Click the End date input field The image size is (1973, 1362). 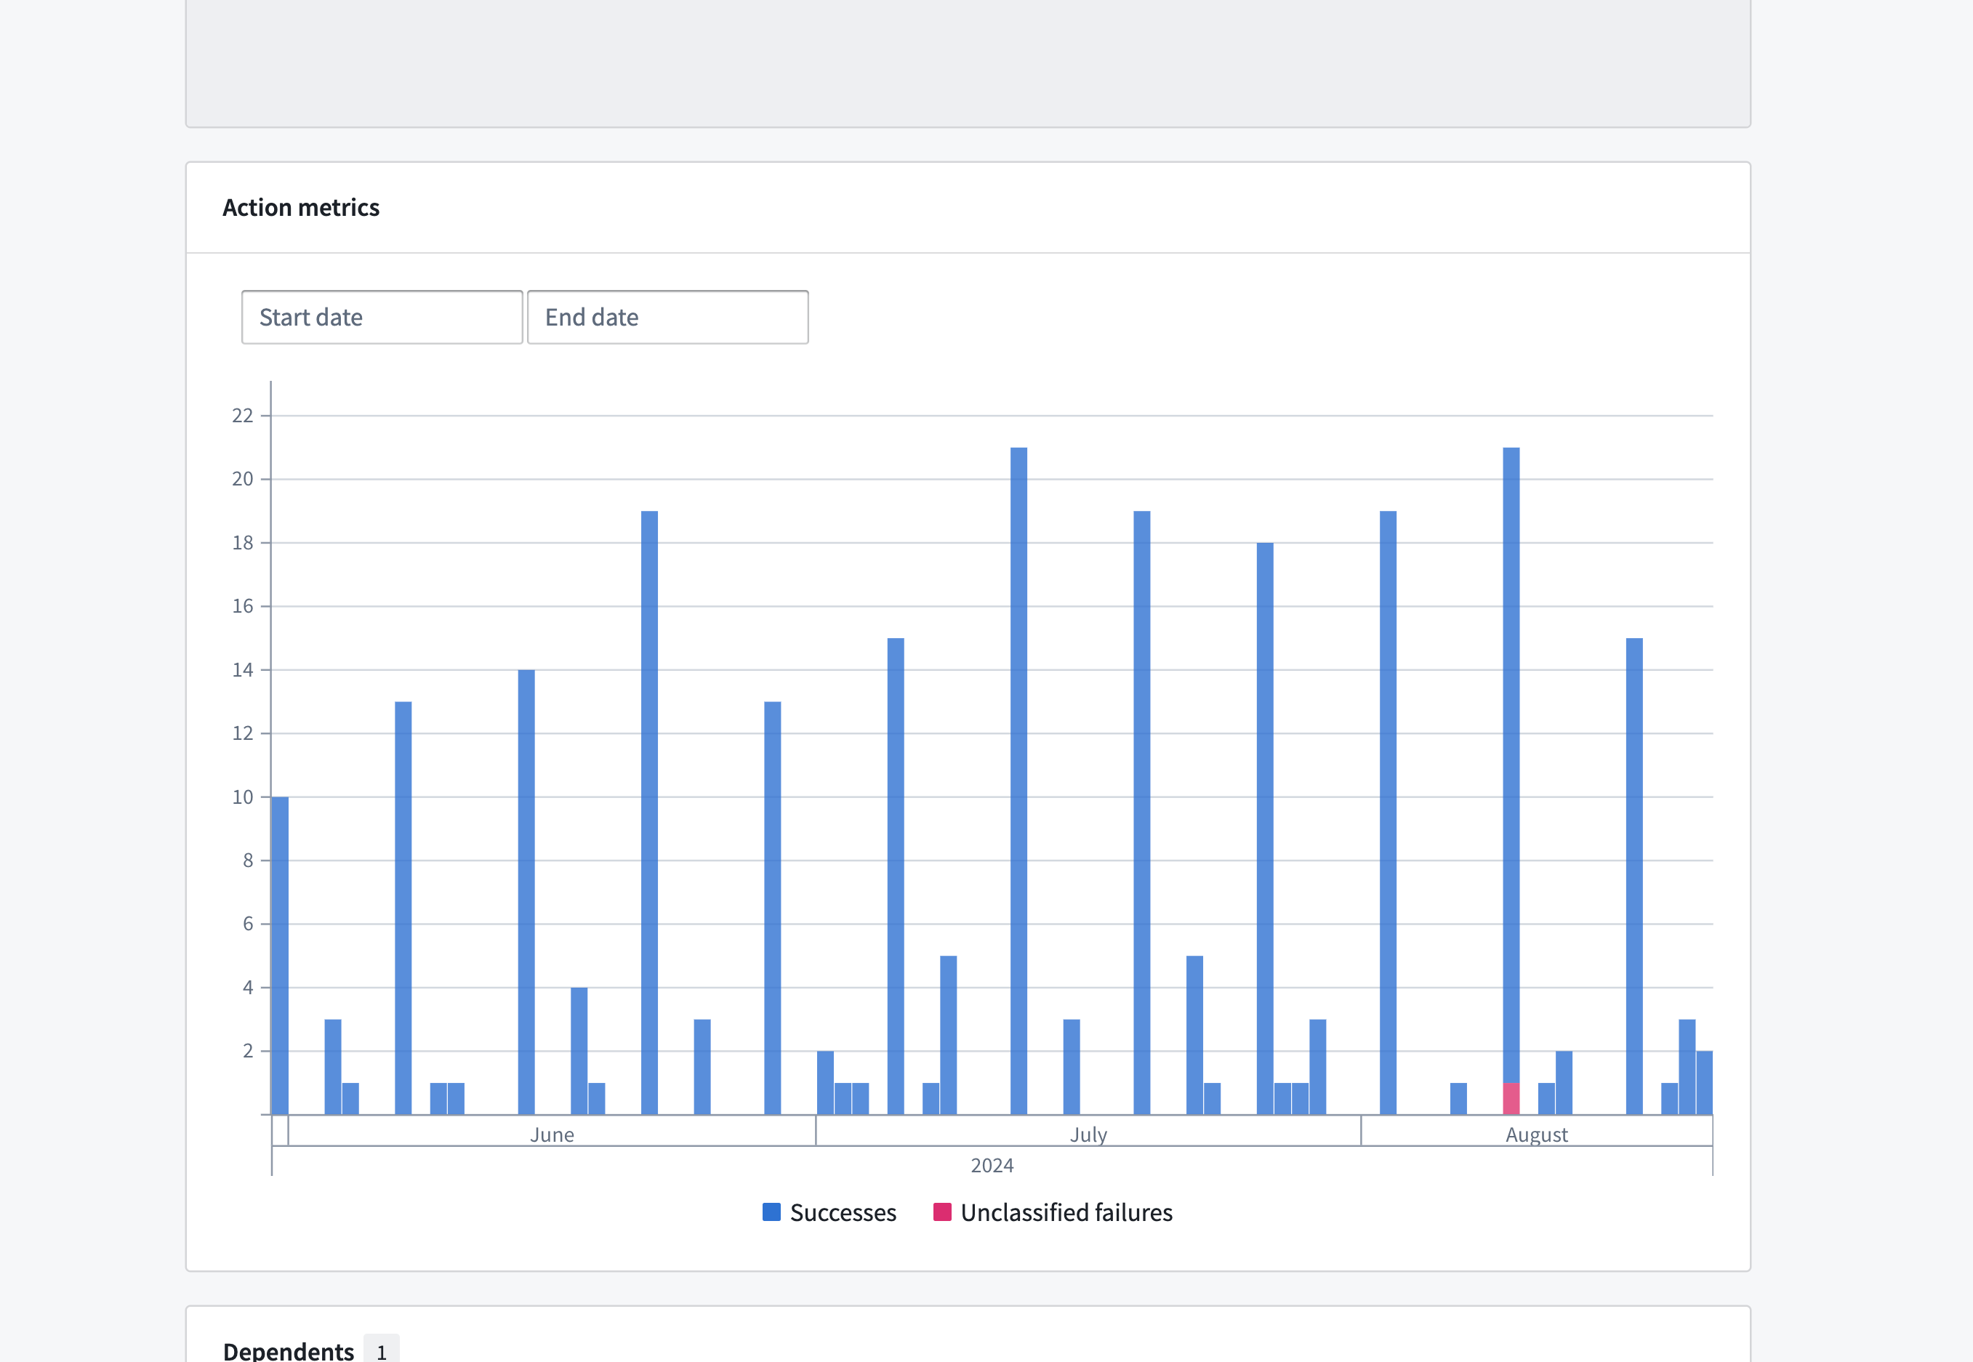[667, 318]
